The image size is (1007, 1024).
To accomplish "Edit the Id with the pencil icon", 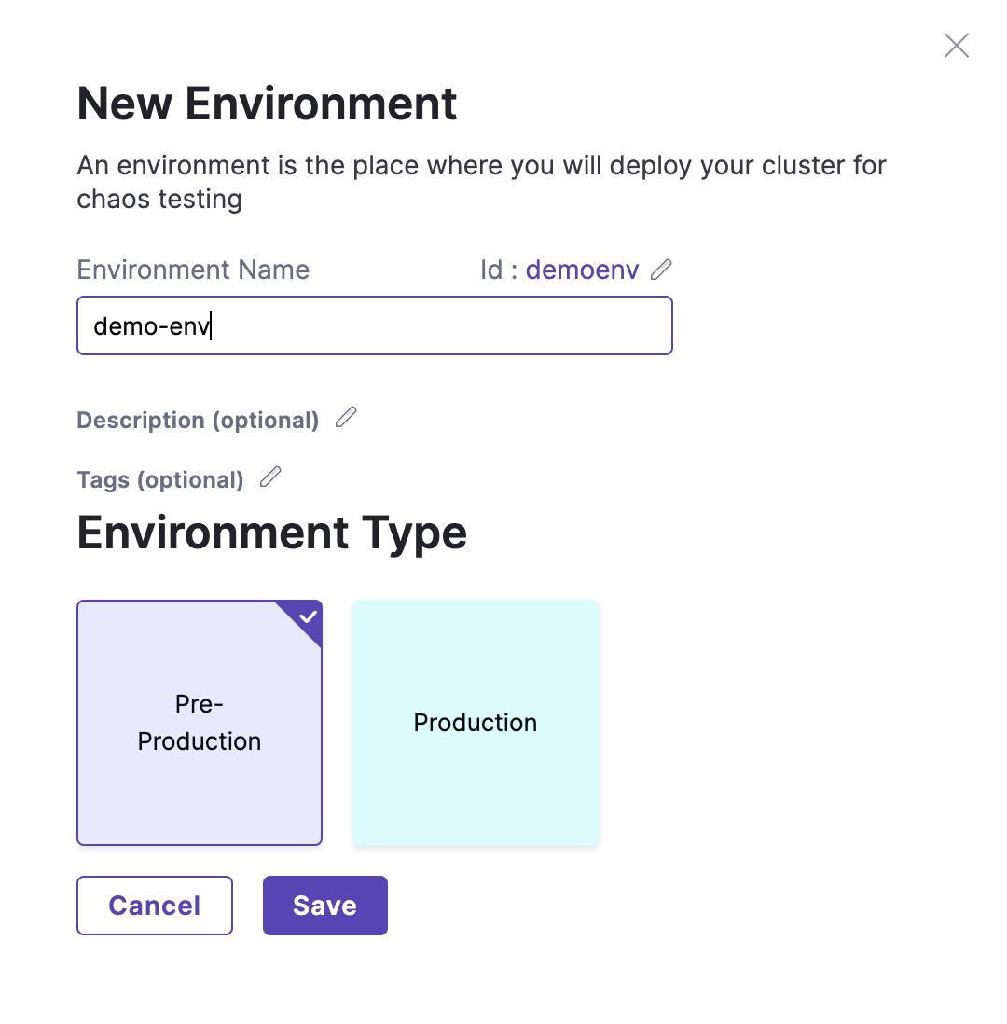I will tap(661, 270).
